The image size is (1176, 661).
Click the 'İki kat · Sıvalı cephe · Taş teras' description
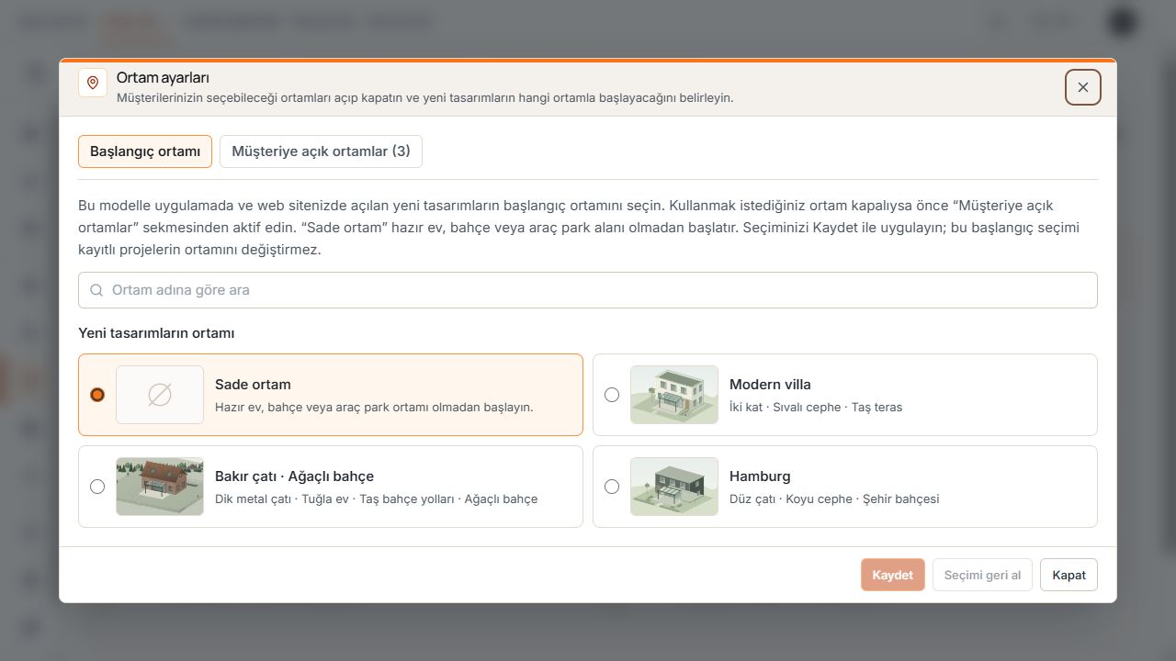point(816,407)
